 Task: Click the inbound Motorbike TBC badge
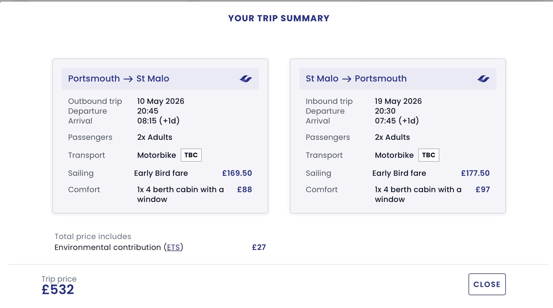click(428, 155)
